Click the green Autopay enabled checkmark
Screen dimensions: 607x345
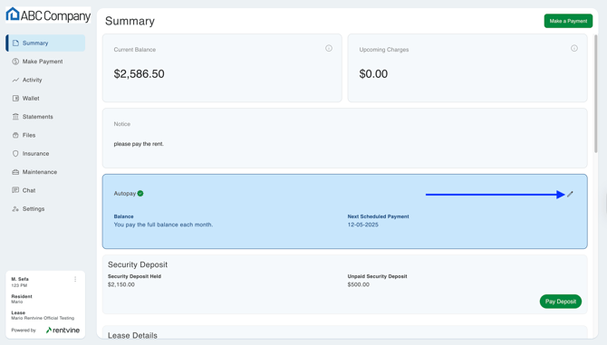pyautogui.click(x=140, y=194)
